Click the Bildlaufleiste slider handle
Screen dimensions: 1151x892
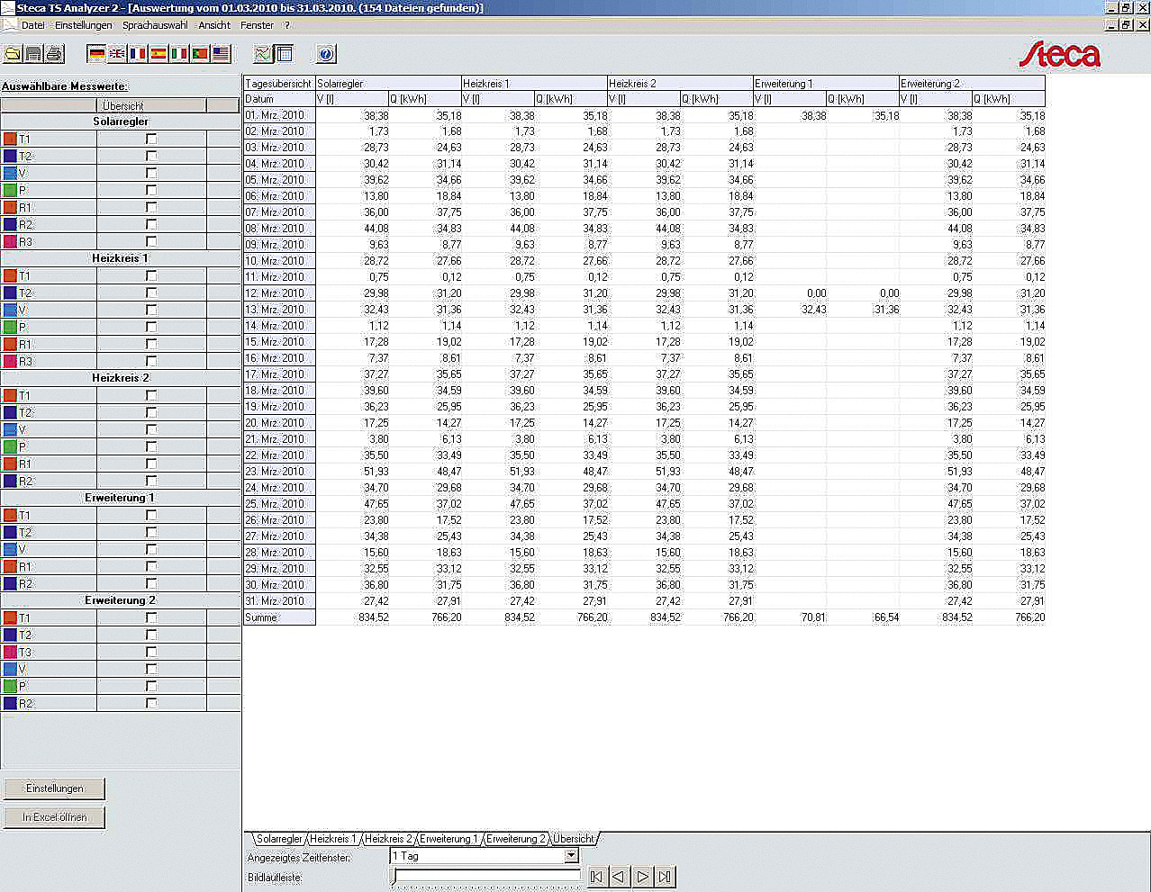[x=394, y=877]
